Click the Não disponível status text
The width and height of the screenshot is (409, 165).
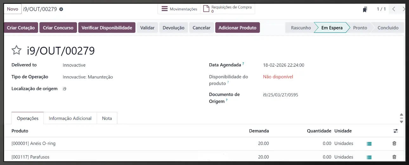pos(278,77)
